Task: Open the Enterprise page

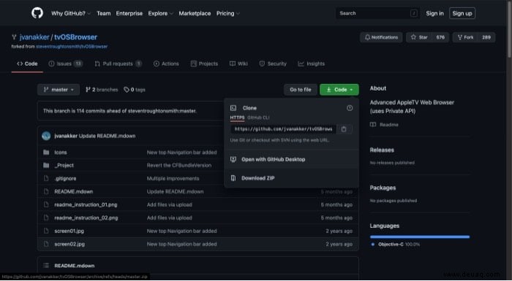Action: coord(129,13)
